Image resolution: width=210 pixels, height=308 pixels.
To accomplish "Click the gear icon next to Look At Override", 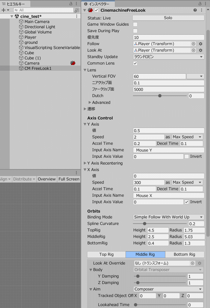I will pos(200,263).
